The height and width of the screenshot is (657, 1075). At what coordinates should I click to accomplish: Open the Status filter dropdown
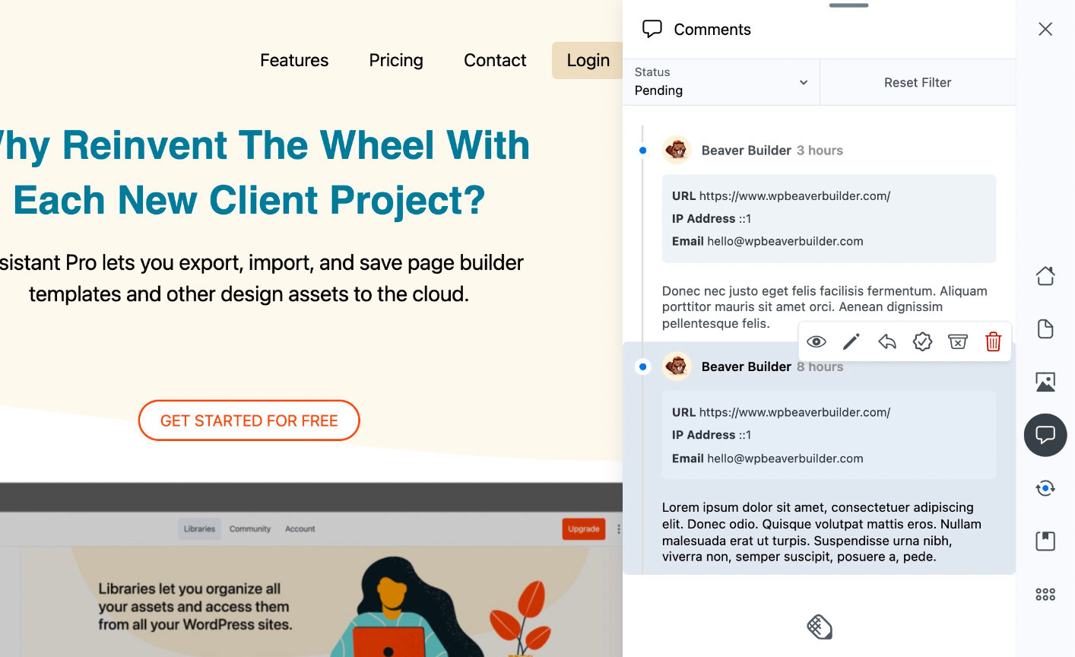(721, 82)
